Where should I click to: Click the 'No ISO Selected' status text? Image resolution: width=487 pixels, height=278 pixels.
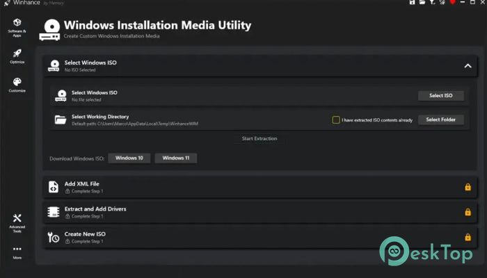tap(80, 70)
